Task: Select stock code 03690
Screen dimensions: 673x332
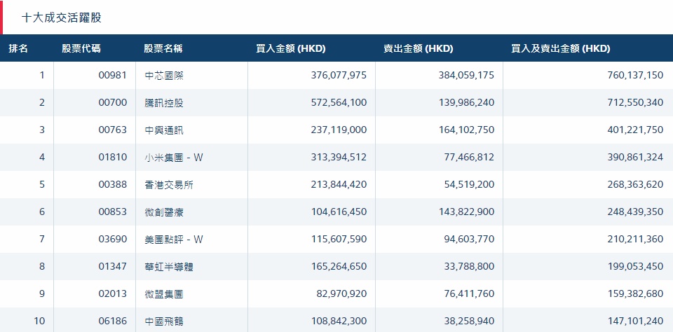Action: 113,239
